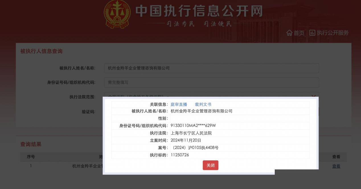Screen dimensions: 361x189
Task: Click the 执行公开服务 chart icon
Action: [312, 33]
